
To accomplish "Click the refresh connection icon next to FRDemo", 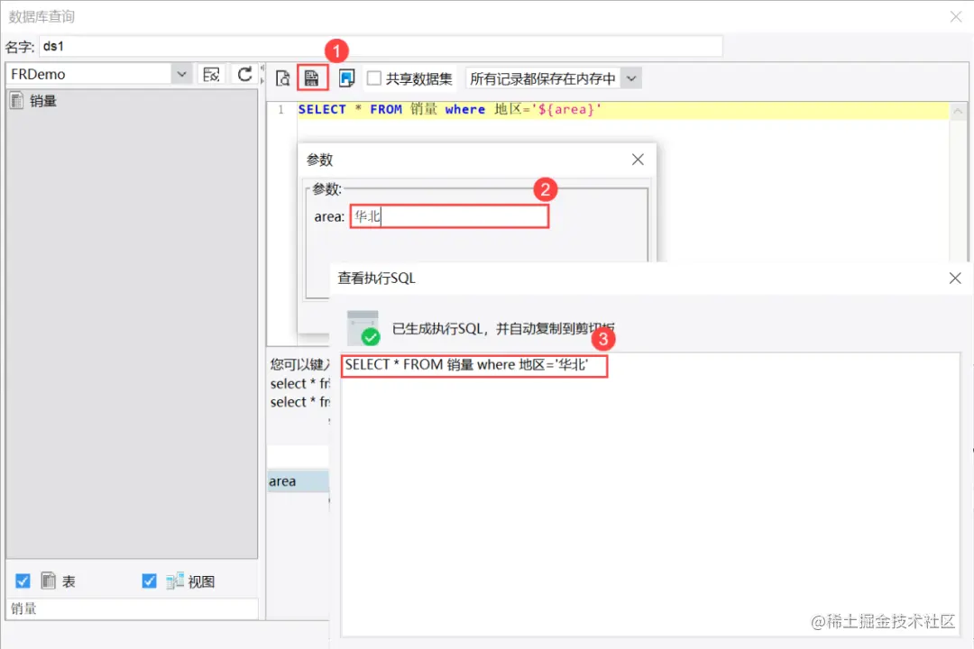I will pyautogui.click(x=244, y=74).
